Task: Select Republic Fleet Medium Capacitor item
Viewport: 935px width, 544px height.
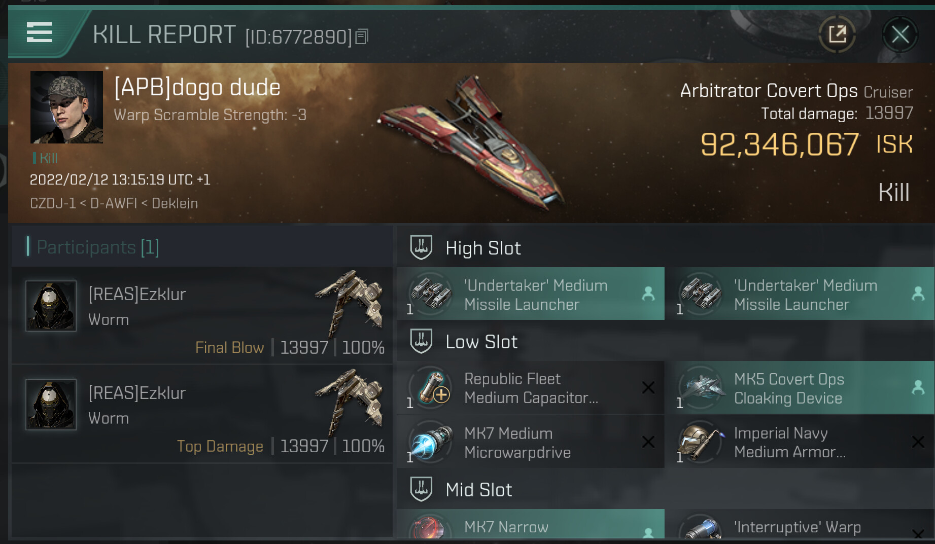Action: pos(530,388)
